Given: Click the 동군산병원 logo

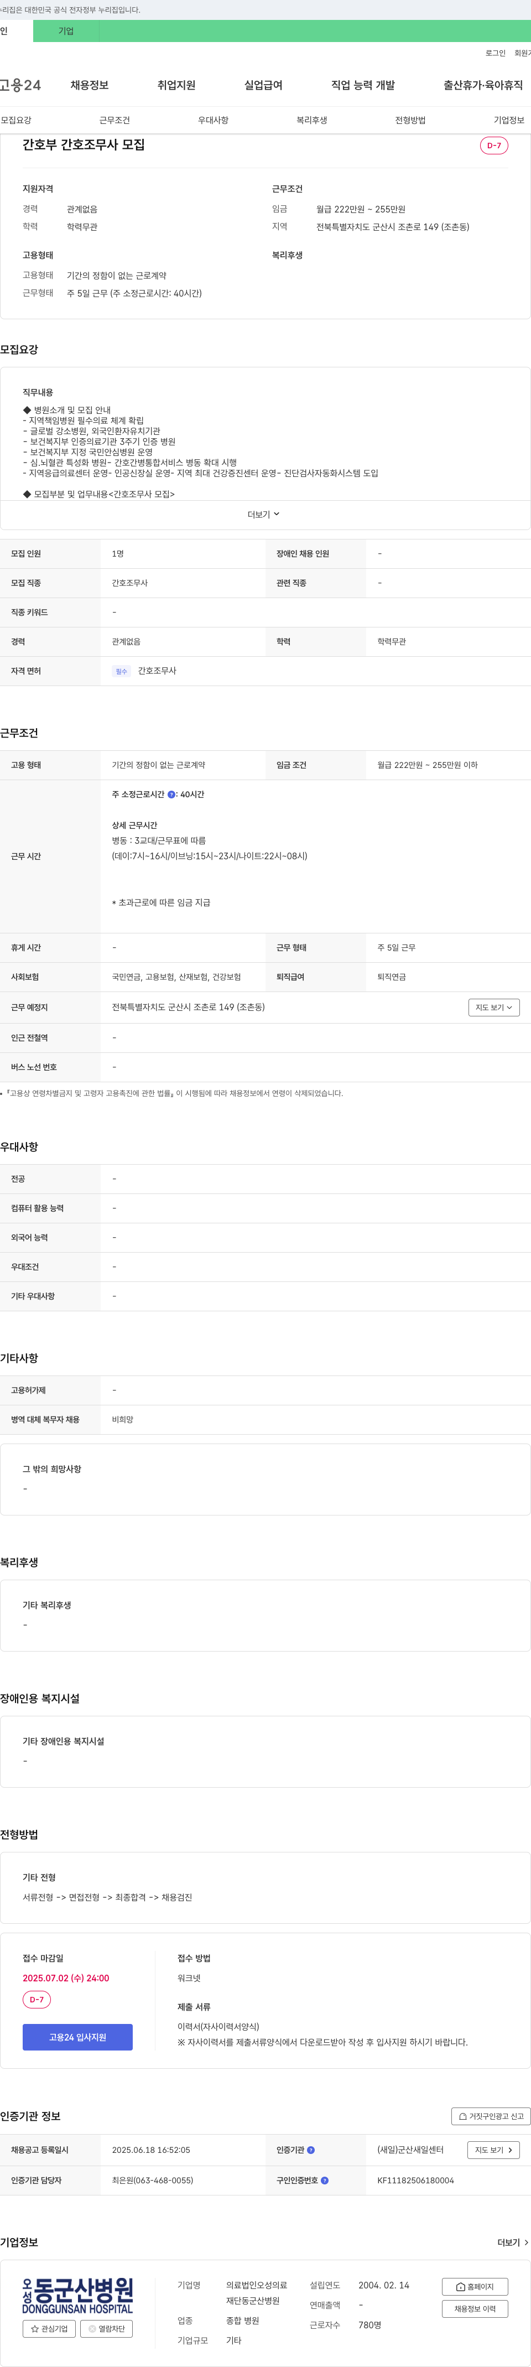Looking at the screenshot, I should (78, 2295).
